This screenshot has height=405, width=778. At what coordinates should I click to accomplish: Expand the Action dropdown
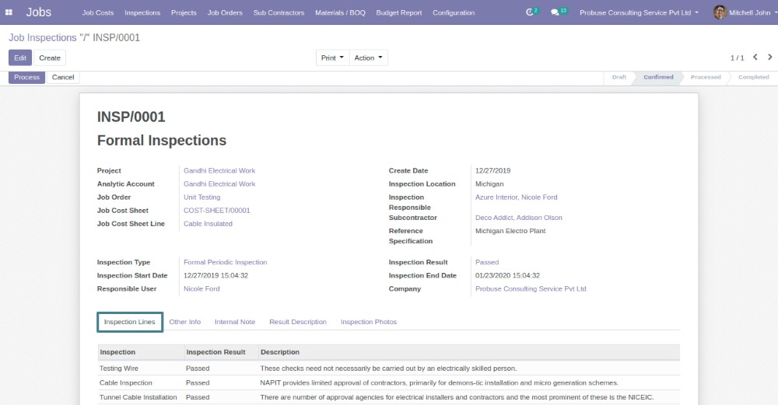[368, 58]
